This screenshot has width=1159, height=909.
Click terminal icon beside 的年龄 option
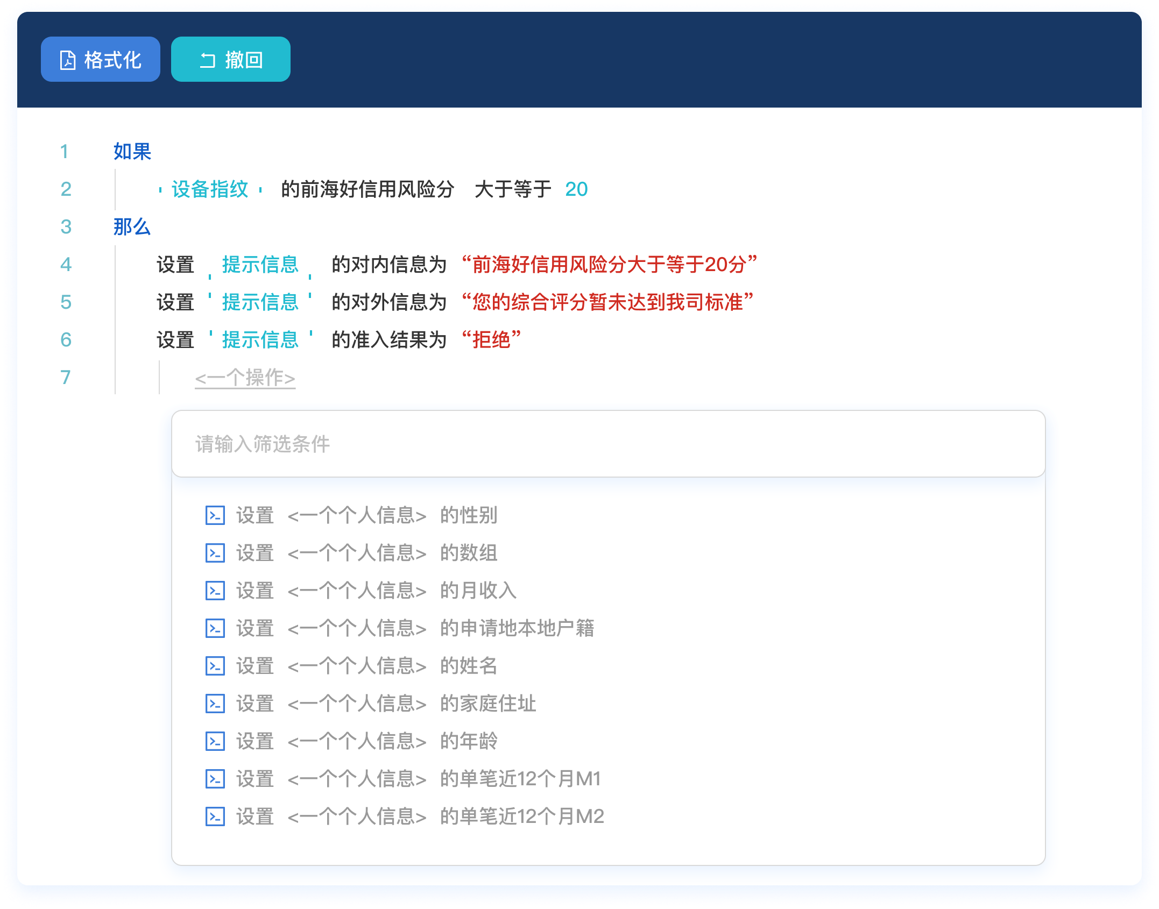pyautogui.click(x=215, y=741)
